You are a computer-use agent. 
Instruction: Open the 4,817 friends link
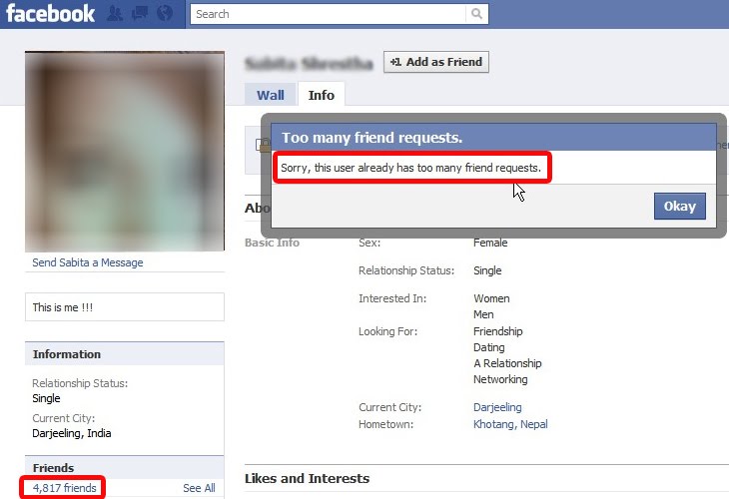(x=65, y=488)
